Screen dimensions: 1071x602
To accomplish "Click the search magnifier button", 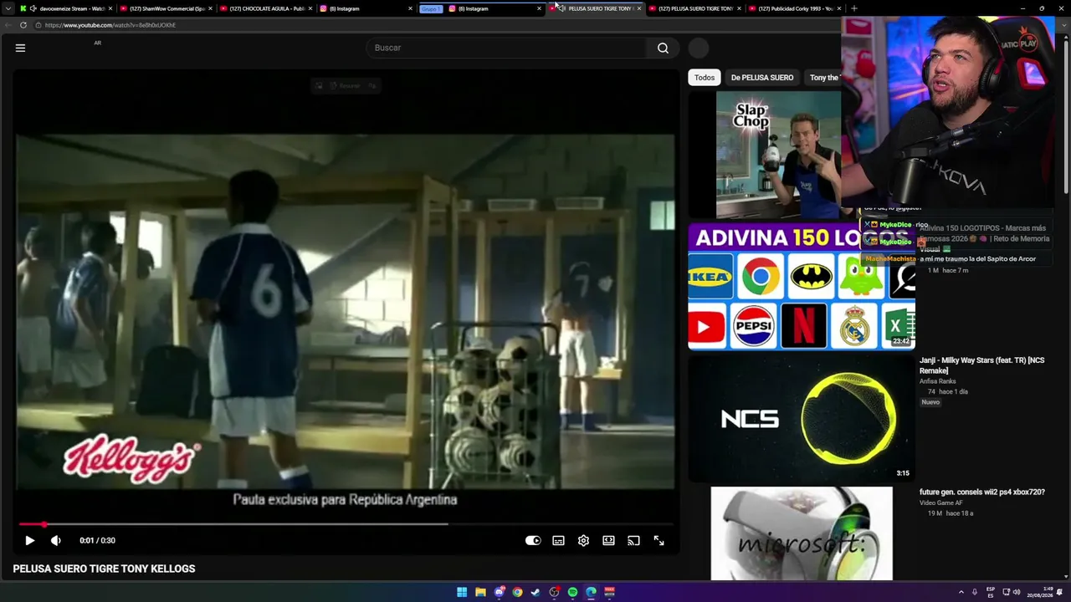I will [663, 48].
